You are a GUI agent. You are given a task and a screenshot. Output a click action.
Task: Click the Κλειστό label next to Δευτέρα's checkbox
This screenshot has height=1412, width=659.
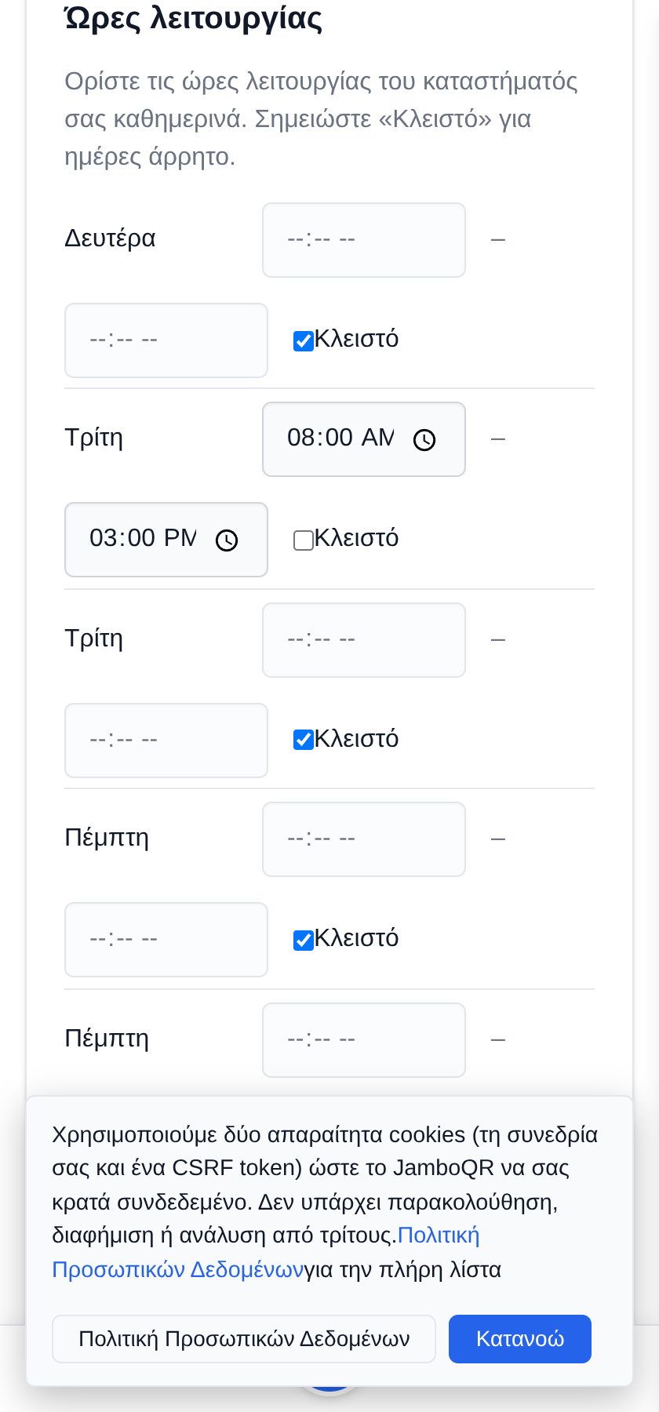click(x=356, y=339)
